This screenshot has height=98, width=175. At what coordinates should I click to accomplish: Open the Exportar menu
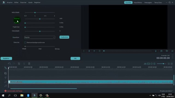coord(23,2)
